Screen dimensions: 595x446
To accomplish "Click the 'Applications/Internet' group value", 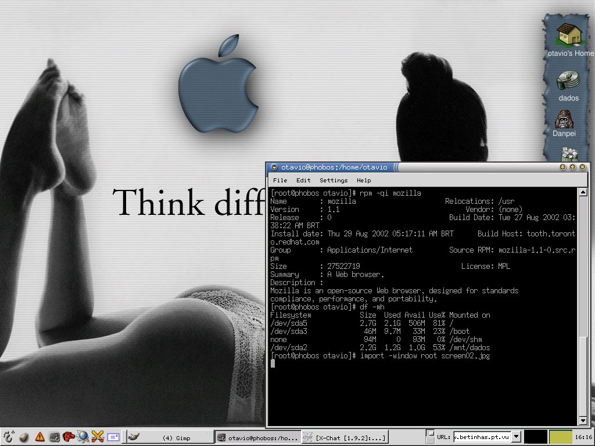I will [x=370, y=250].
